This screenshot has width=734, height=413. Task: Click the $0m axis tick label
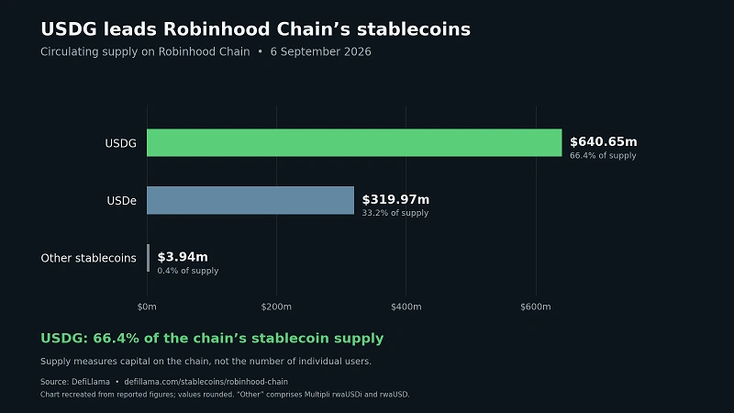[x=147, y=307]
